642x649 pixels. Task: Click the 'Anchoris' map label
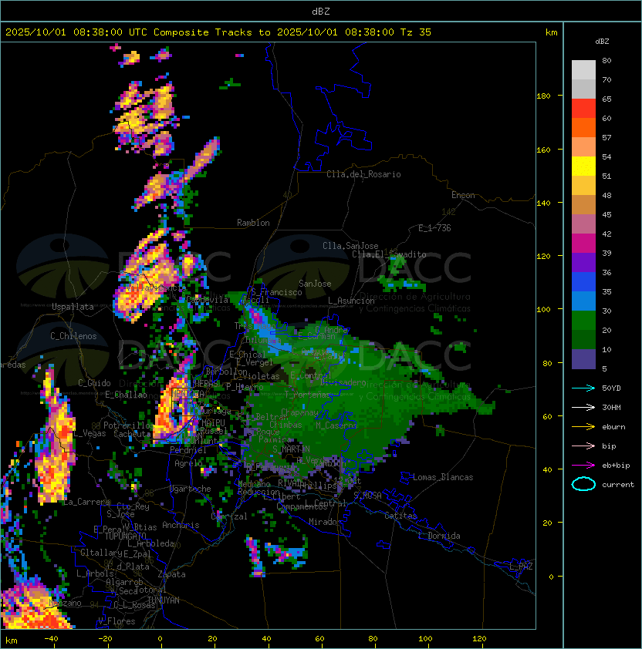181,525
